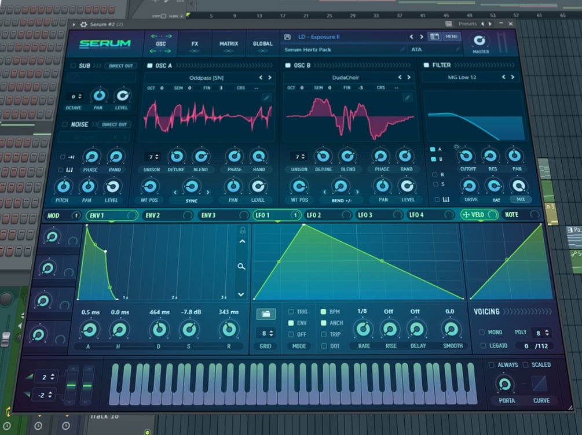This screenshot has width=582, height=435.
Task: Click OSC A WT POS knob
Action: click(x=149, y=186)
